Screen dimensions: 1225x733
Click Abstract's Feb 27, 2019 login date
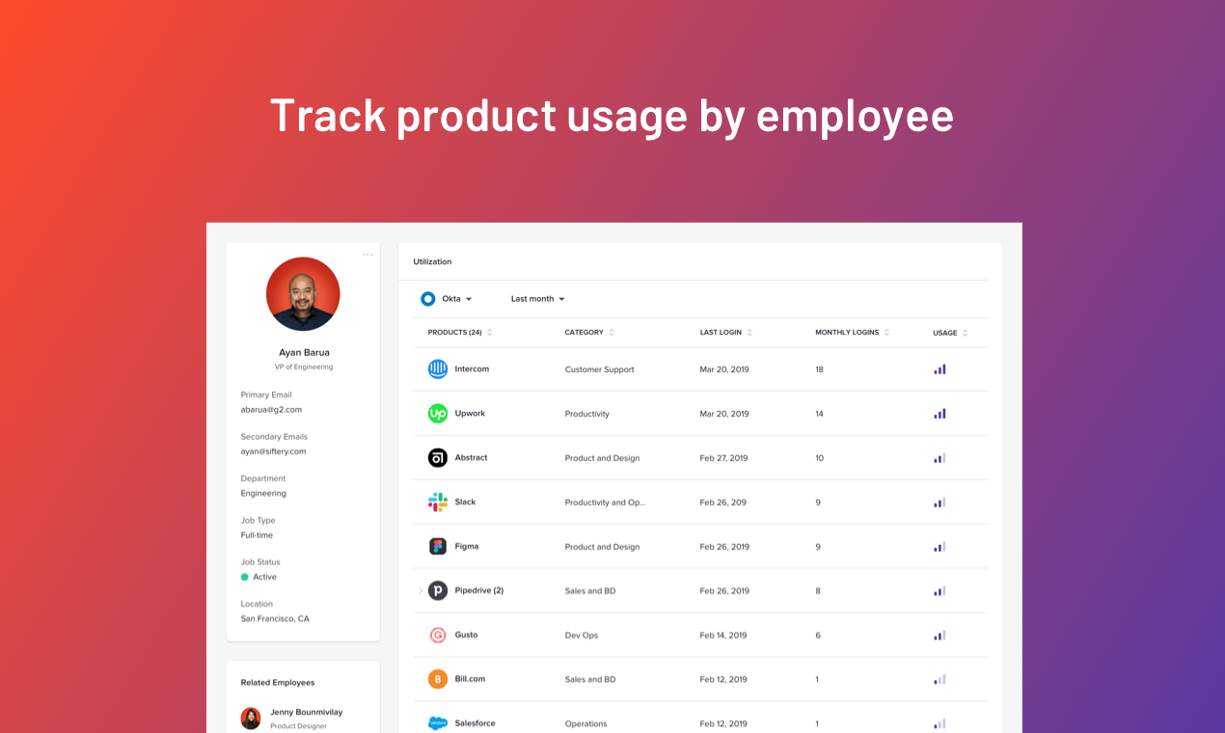[724, 458]
